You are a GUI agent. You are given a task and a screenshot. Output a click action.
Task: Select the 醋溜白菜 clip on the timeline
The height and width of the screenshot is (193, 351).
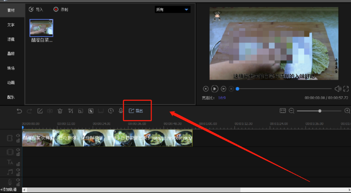click(107, 138)
